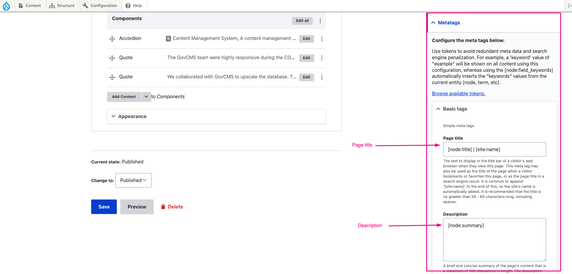The image size is (572, 274).
Task: Open the Change to Published dropdown
Action: pyautogui.click(x=133, y=180)
